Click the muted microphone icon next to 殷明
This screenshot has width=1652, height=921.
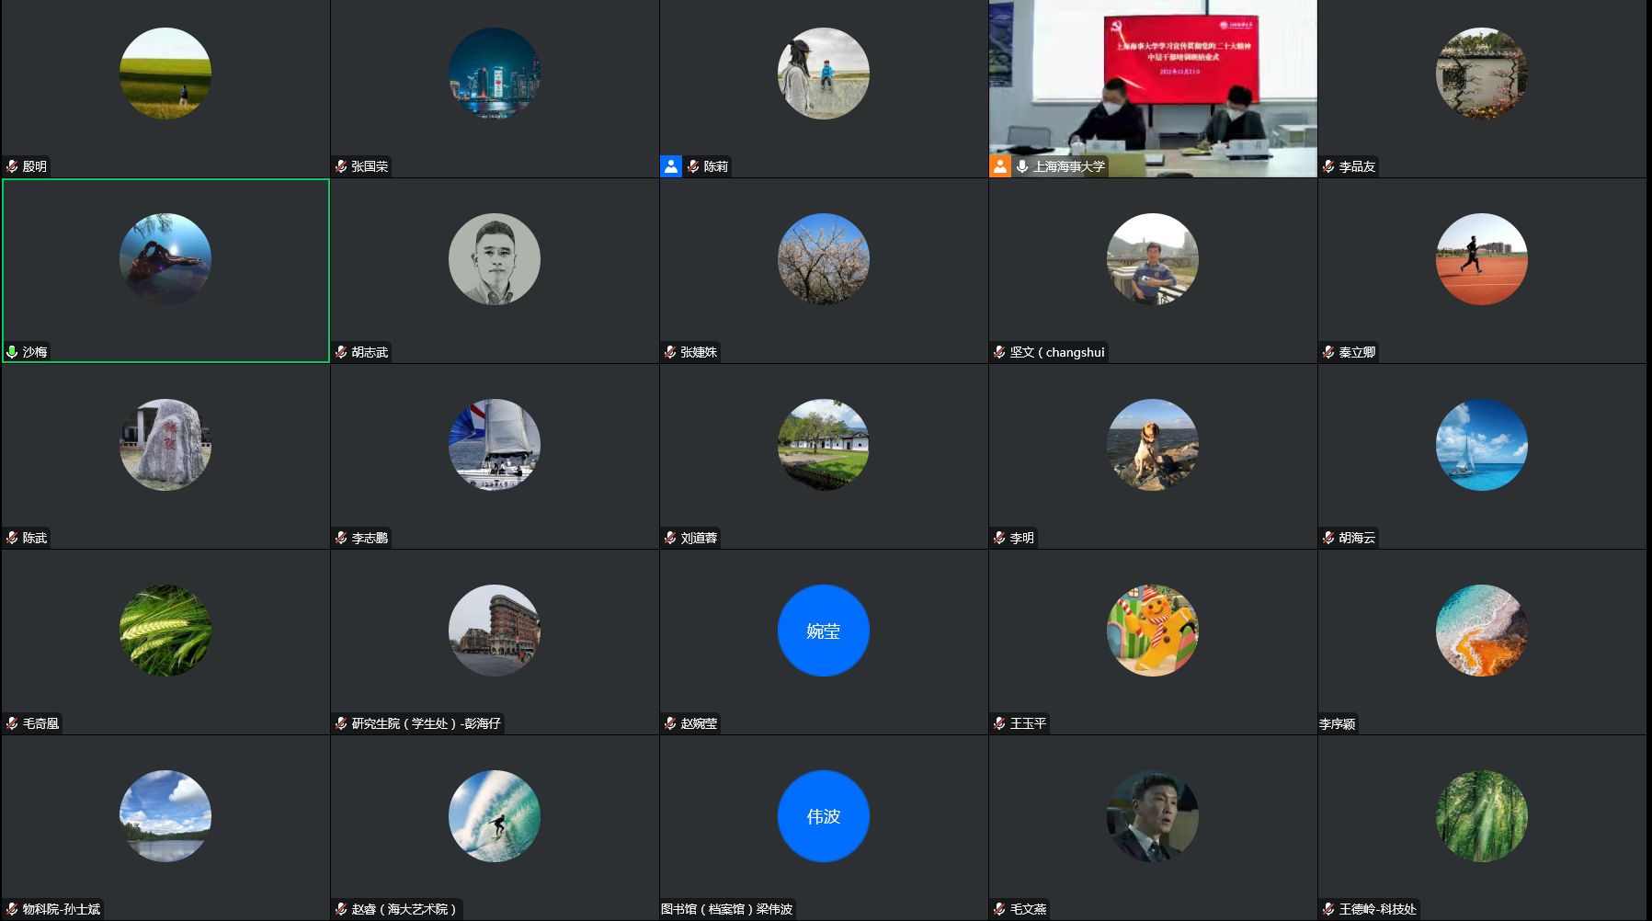(x=12, y=166)
